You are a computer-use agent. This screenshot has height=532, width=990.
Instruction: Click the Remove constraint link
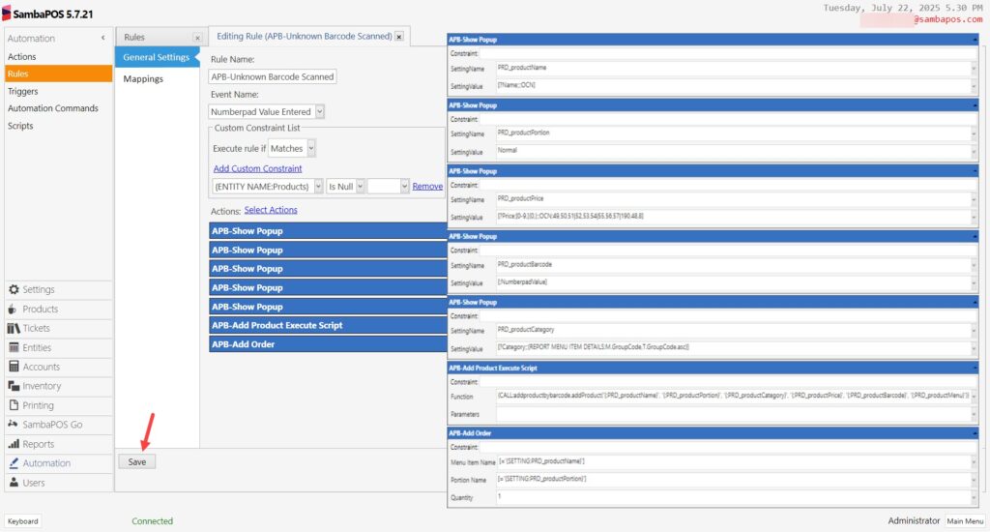tap(427, 187)
